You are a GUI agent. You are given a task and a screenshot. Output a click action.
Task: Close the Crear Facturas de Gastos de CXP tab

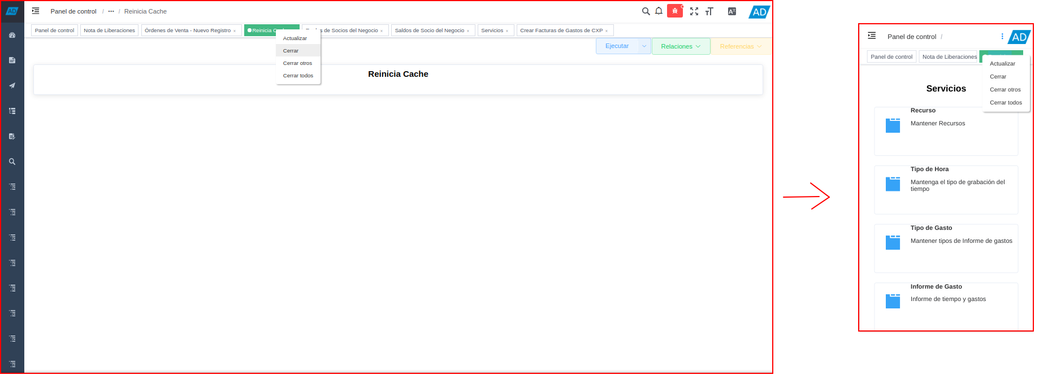tap(607, 31)
